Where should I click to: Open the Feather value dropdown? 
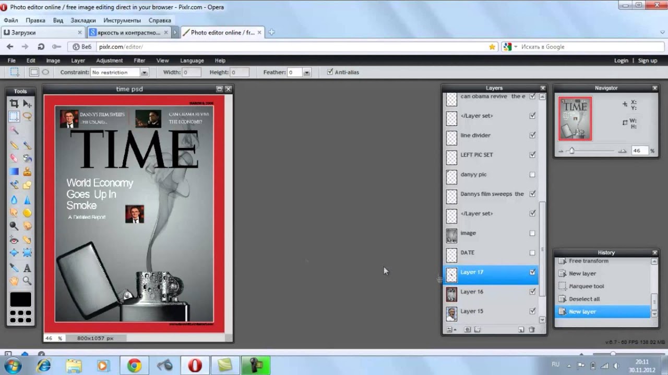tap(307, 72)
